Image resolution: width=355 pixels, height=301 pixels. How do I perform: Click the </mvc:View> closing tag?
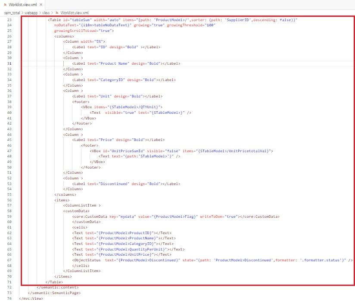point(31,298)
